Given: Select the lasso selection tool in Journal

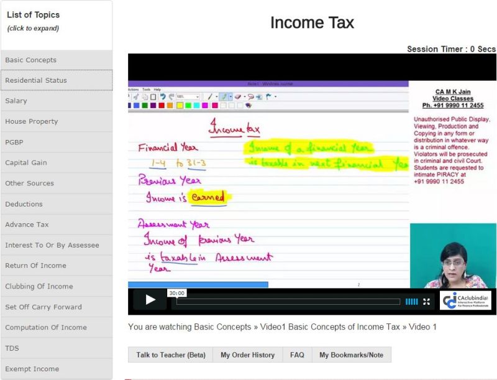Looking at the screenshot, I should point(250,97).
